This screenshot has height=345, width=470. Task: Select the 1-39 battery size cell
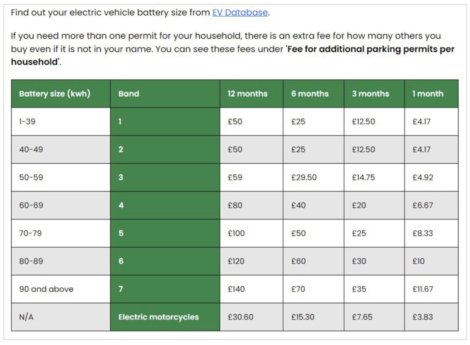coord(27,122)
